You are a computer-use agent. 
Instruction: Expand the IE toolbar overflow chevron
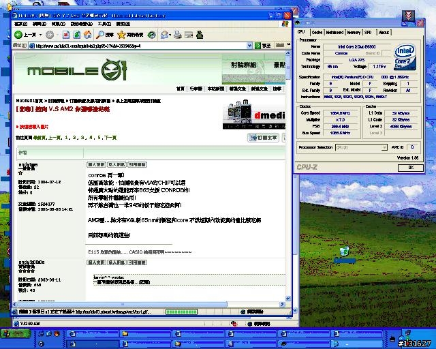[289, 45]
